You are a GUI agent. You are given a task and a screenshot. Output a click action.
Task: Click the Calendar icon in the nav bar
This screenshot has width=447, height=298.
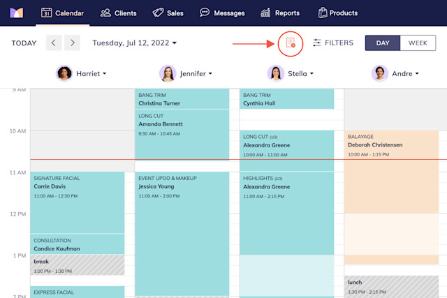(46, 13)
